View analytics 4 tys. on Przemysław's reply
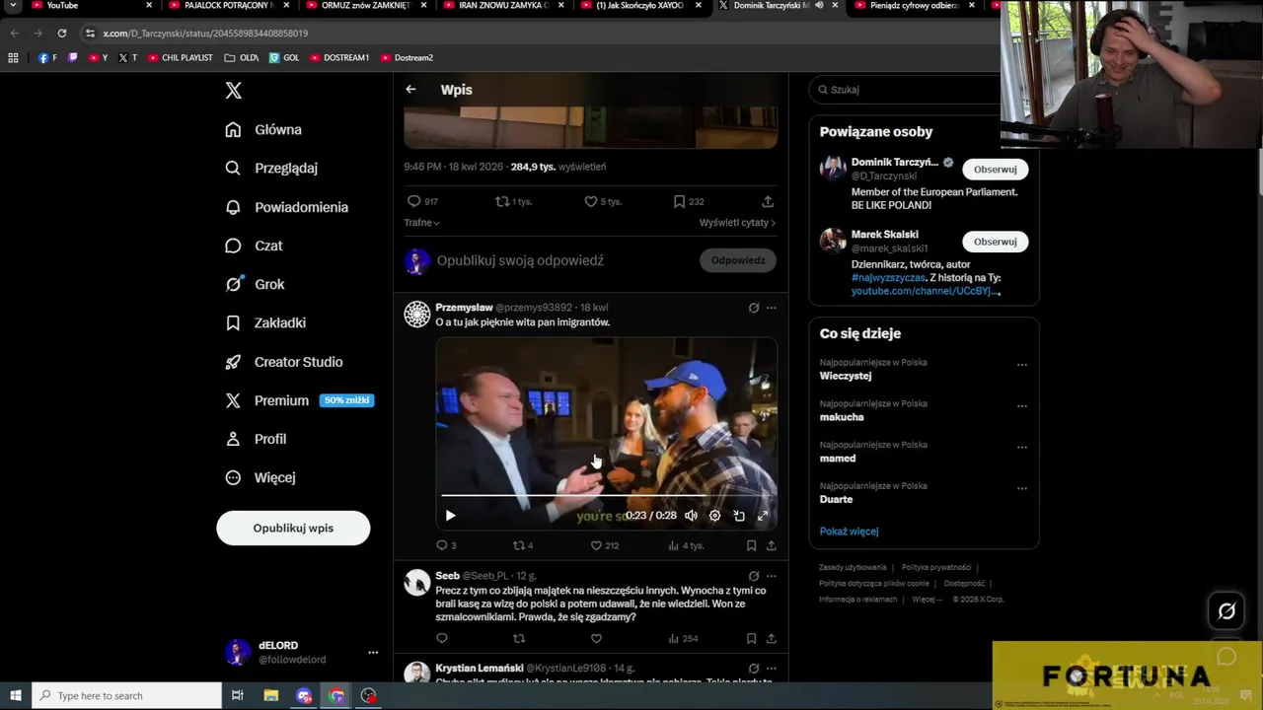The image size is (1263, 710). tap(686, 545)
